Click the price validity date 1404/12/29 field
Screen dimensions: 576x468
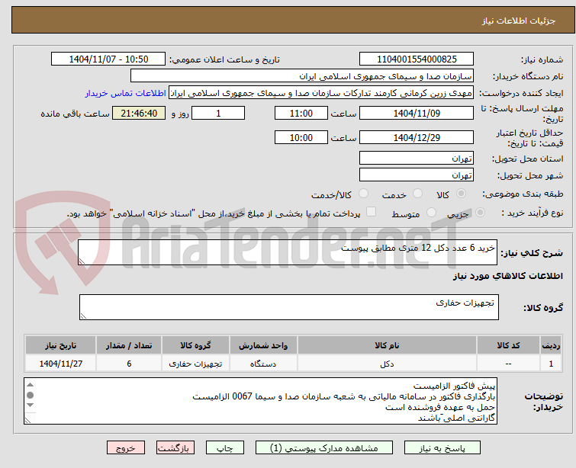(x=417, y=137)
